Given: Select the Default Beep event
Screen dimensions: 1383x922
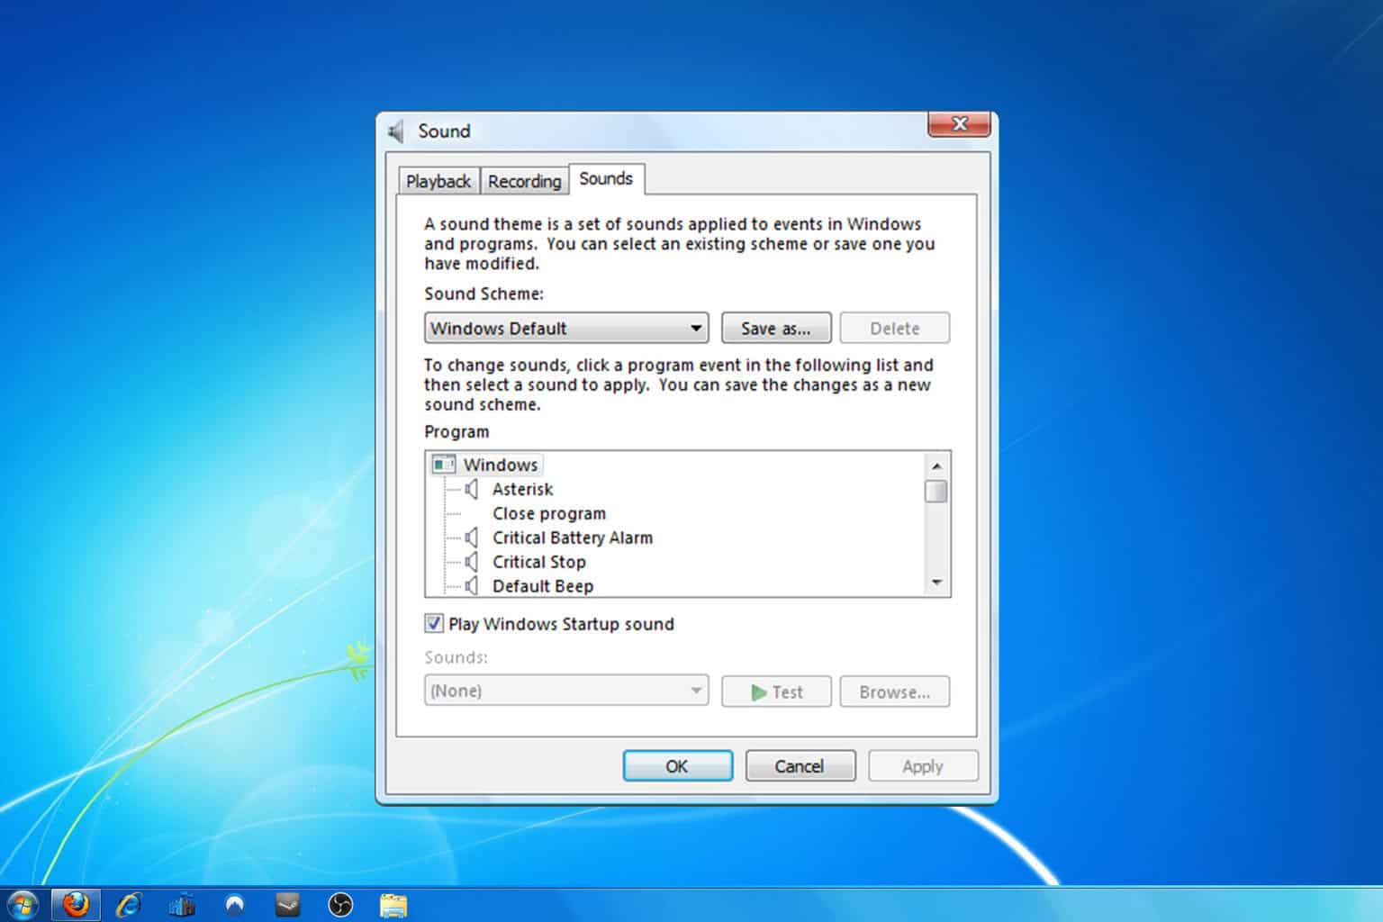Looking at the screenshot, I should (542, 586).
